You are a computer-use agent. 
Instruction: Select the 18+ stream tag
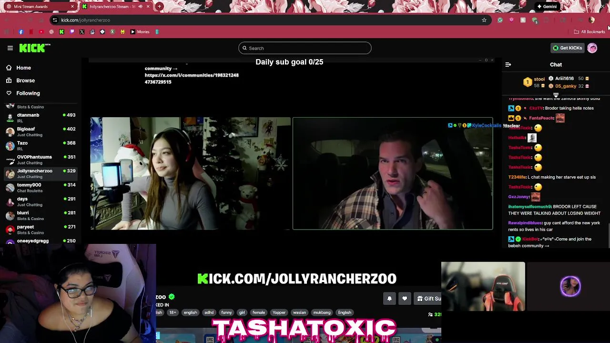click(x=173, y=313)
